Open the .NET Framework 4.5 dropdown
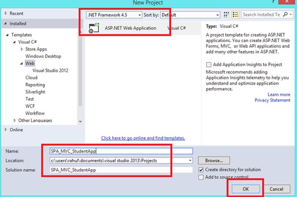This screenshot has width=297, height=197. click(114, 15)
